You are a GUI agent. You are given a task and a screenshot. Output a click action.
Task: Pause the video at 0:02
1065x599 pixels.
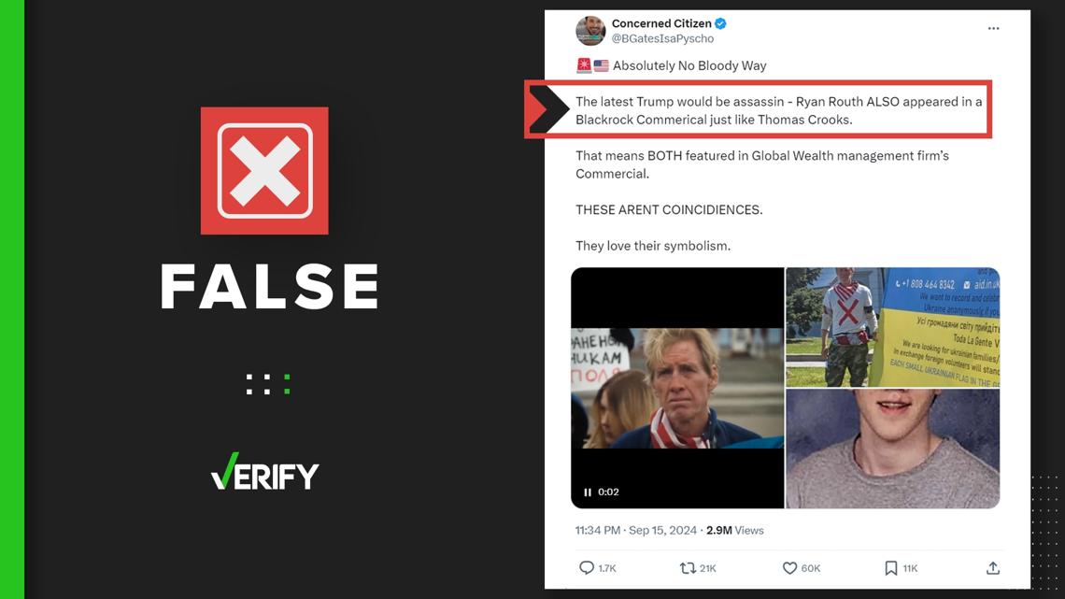point(588,492)
